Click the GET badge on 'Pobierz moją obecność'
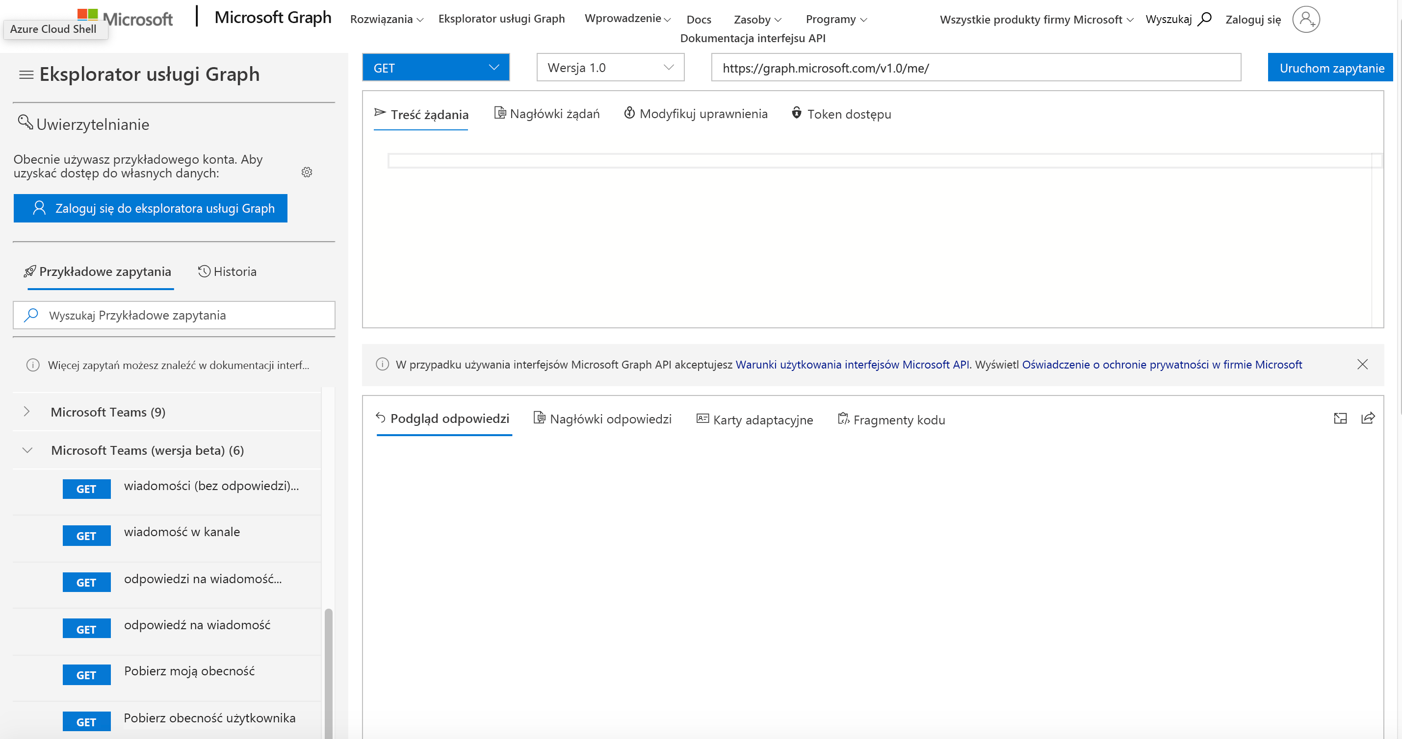 pos(86,674)
